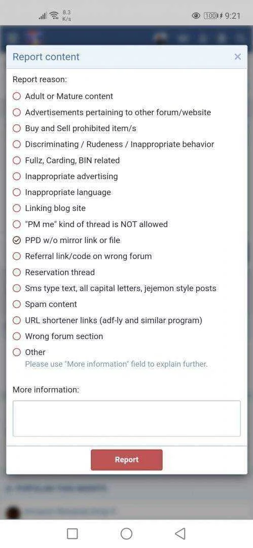Tap the Android back triangle icon
Image resolution: width=253 pixels, height=548 pixels.
pyautogui.click(x=180, y=534)
